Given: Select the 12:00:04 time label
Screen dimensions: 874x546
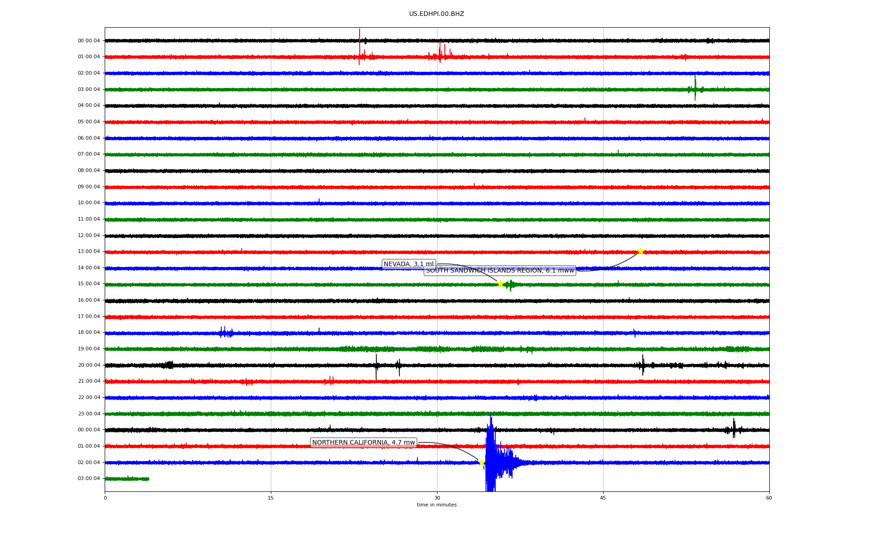Looking at the screenshot, I should 89,236.
